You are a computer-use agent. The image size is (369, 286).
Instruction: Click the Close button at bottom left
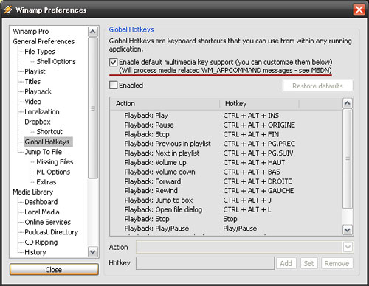pyautogui.click(x=54, y=270)
